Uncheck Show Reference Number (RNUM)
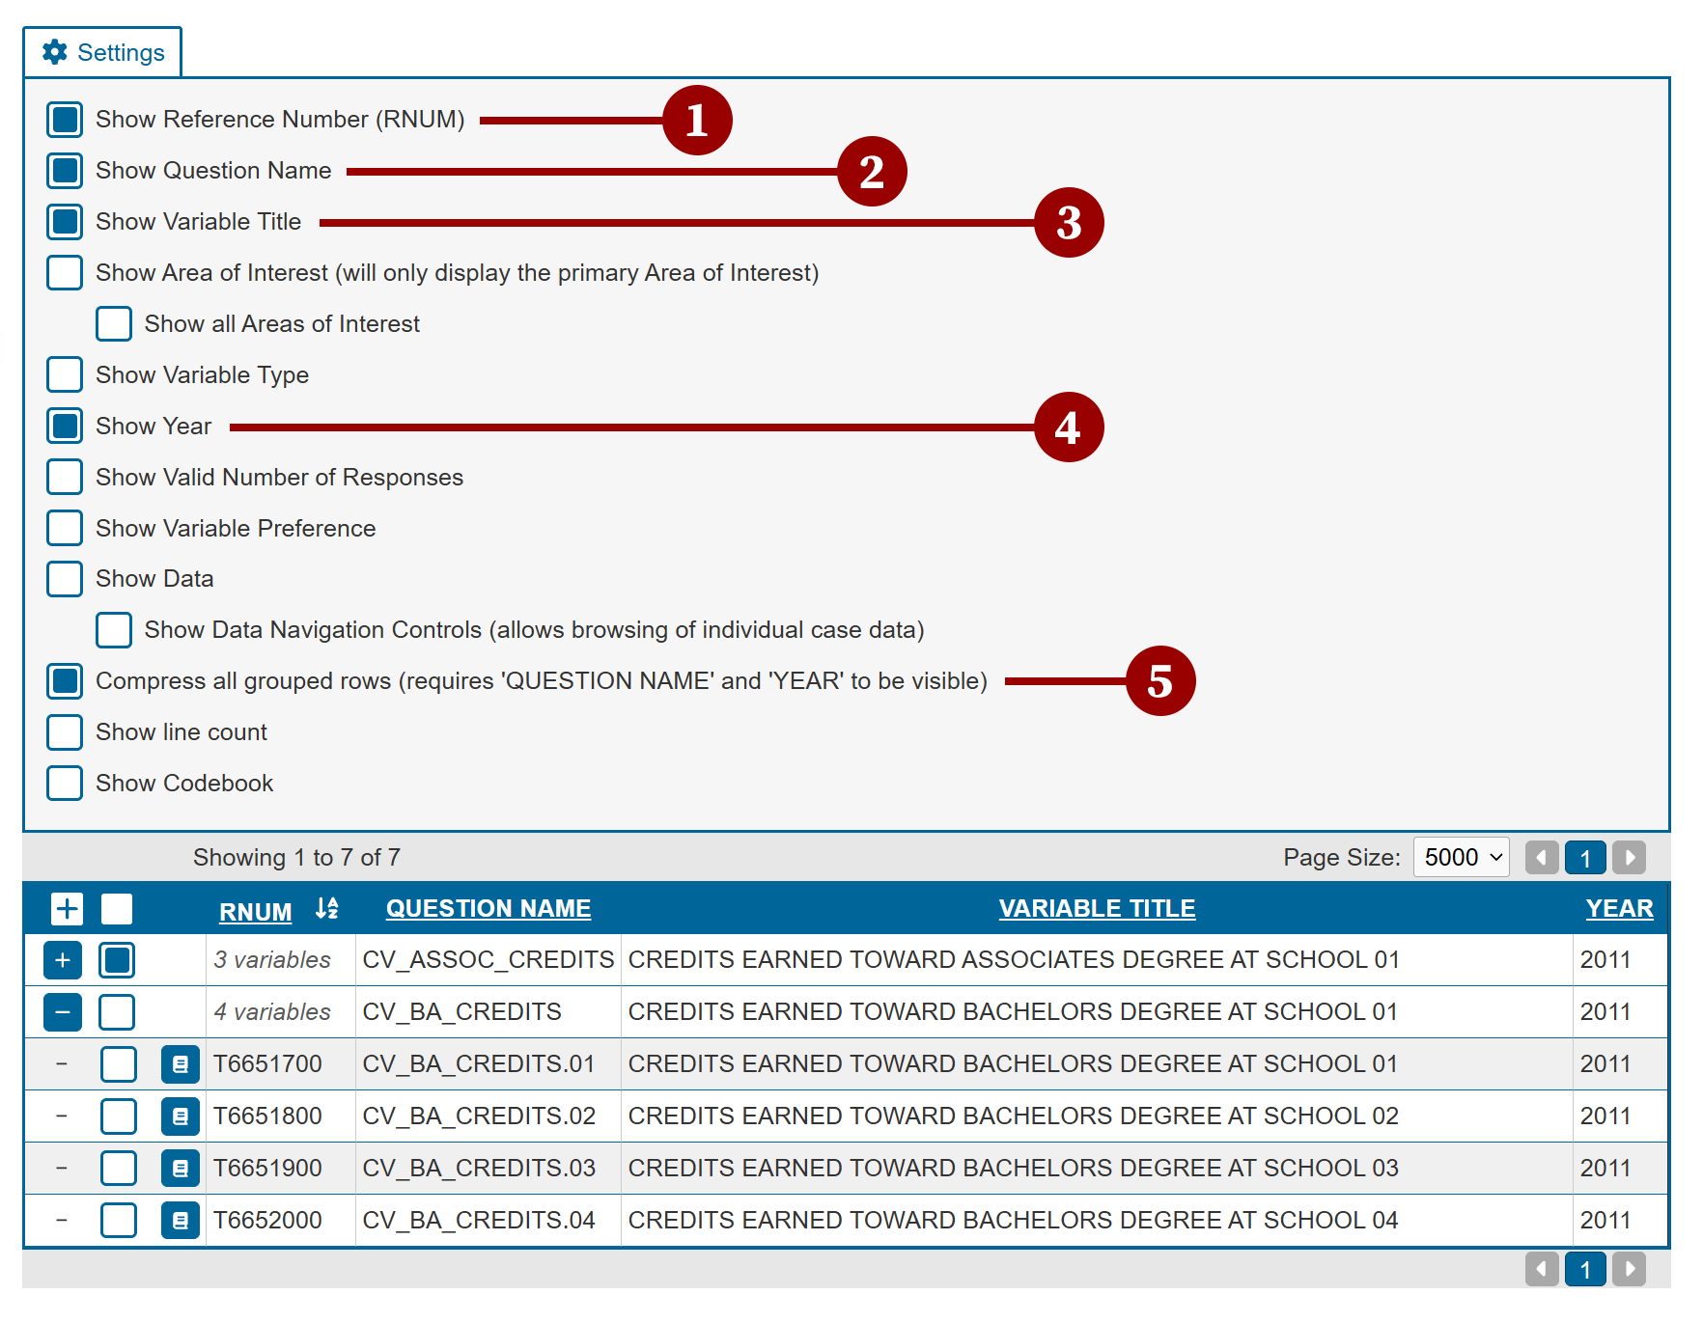This screenshot has height=1323, width=1703. point(65,120)
